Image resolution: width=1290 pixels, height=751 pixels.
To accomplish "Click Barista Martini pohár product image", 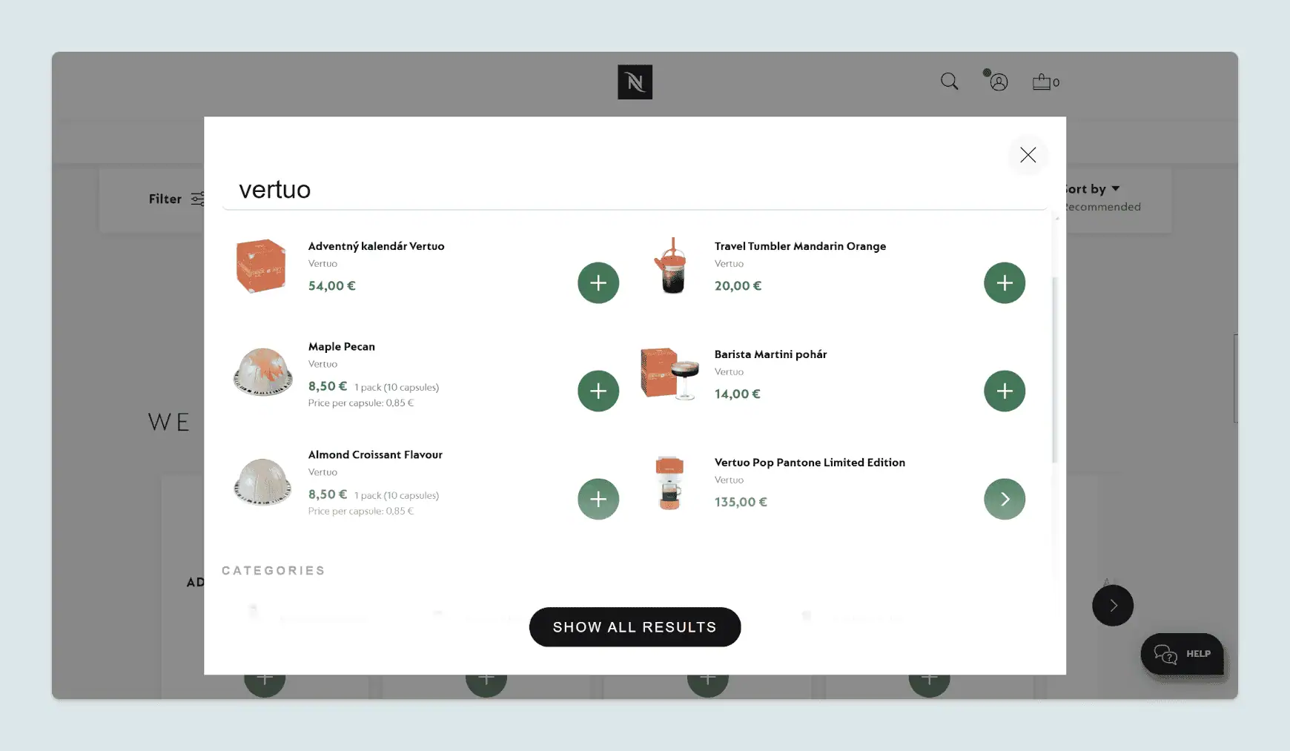I will (669, 373).
